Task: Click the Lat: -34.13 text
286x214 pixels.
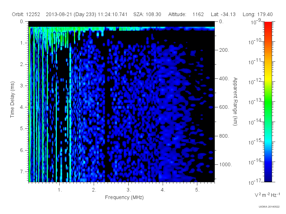Action: click(x=223, y=14)
